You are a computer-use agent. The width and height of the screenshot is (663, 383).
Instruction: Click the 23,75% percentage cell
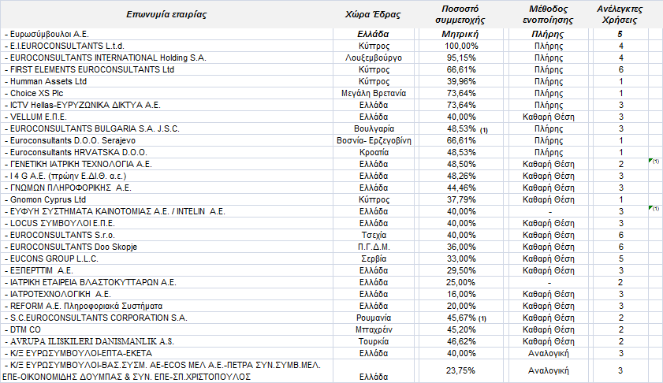click(460, 371)
